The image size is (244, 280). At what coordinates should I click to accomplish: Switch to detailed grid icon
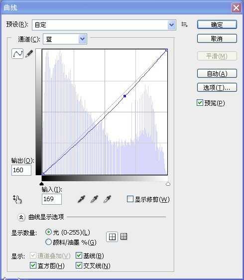click(x=124, y=237)
